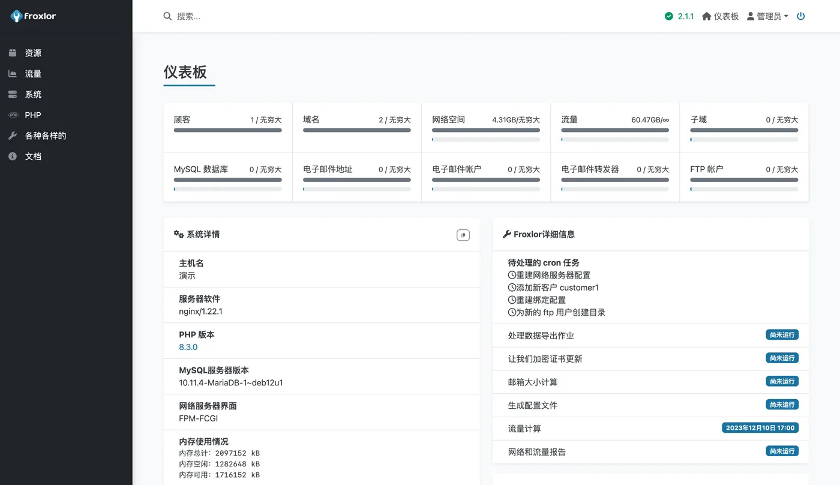Select the MySQL 数据库 card label
840x485 pixels.
coord(201,169)
